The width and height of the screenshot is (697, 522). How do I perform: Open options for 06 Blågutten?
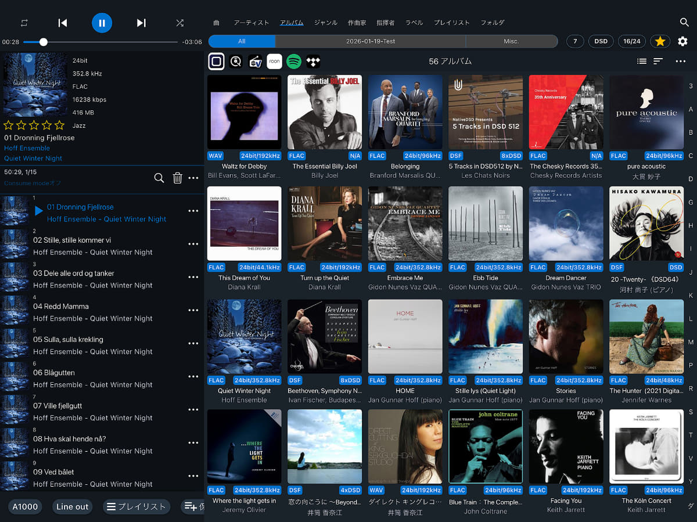click(x=193, y=377)
